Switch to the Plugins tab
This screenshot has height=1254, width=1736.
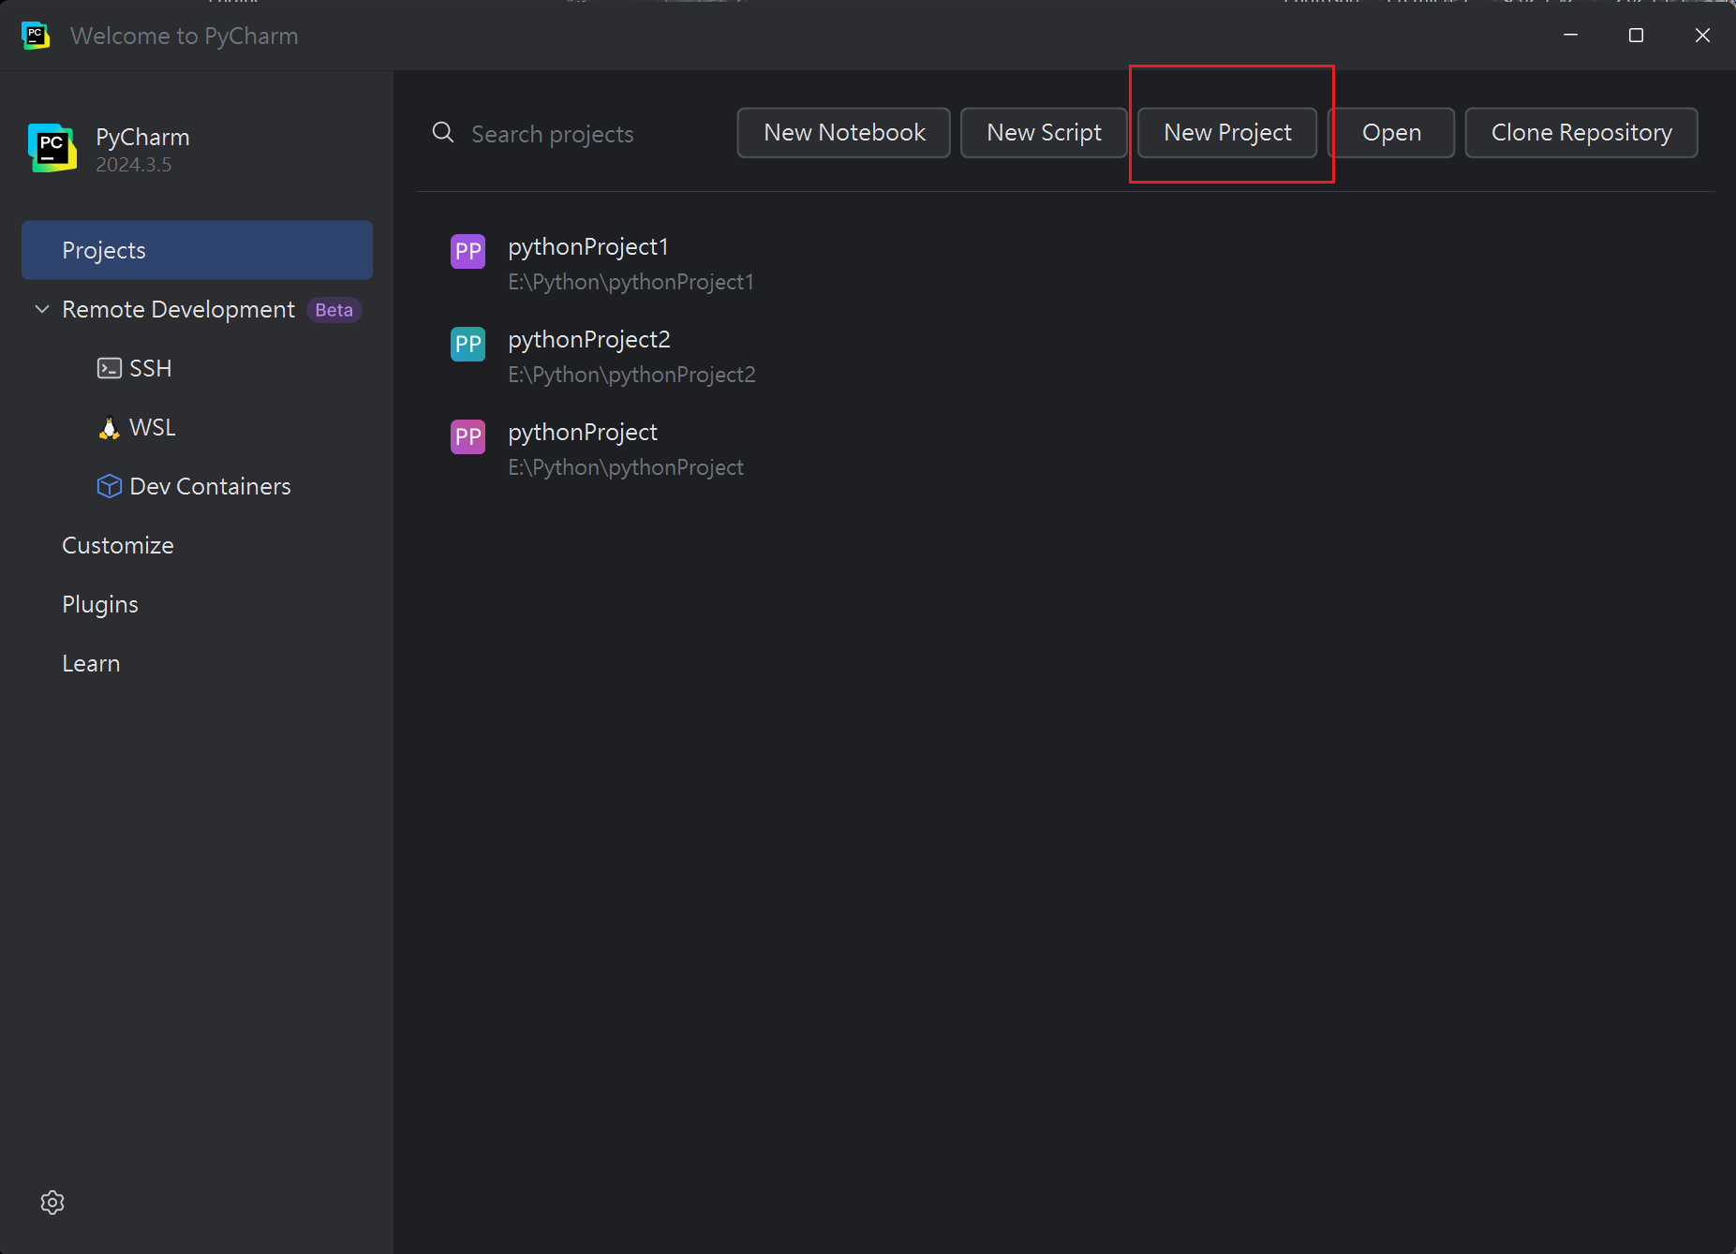point(100,604)
